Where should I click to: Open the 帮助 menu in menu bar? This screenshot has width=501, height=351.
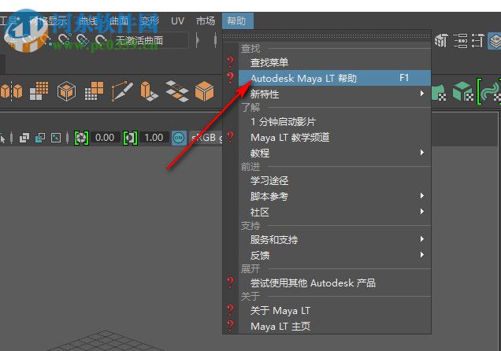(237, 21)
